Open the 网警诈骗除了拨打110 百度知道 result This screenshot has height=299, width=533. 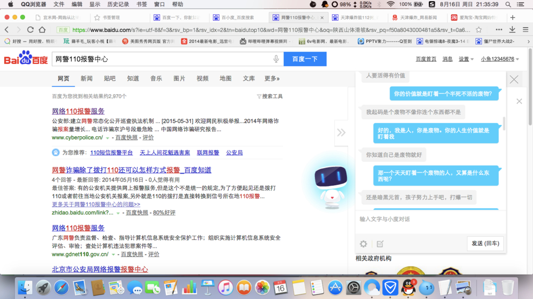tap(132, 170)
